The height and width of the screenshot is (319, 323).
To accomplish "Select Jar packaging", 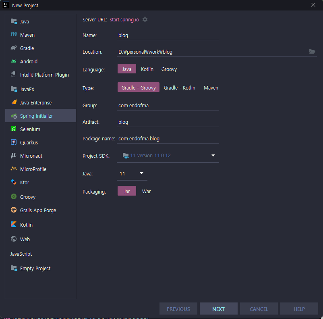I will pos(127,191).
